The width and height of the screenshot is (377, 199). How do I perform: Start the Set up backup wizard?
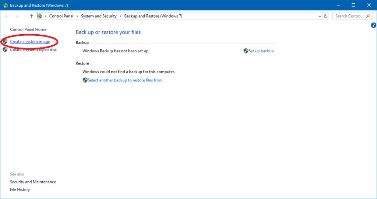pyautogui.click(x=261, y=51)
